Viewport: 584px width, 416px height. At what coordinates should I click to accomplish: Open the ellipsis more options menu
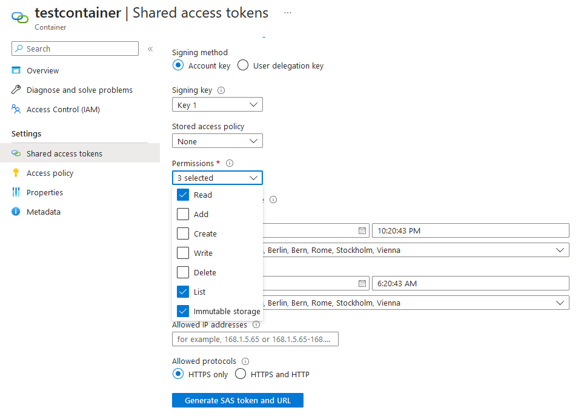coord(288,13)
